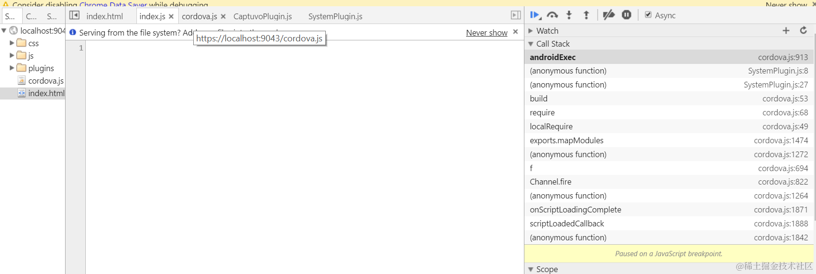The height and width of the screenshot is (274, 816).
Task: Collapse the localhost tree node
Action: click(x=4, y=31)
